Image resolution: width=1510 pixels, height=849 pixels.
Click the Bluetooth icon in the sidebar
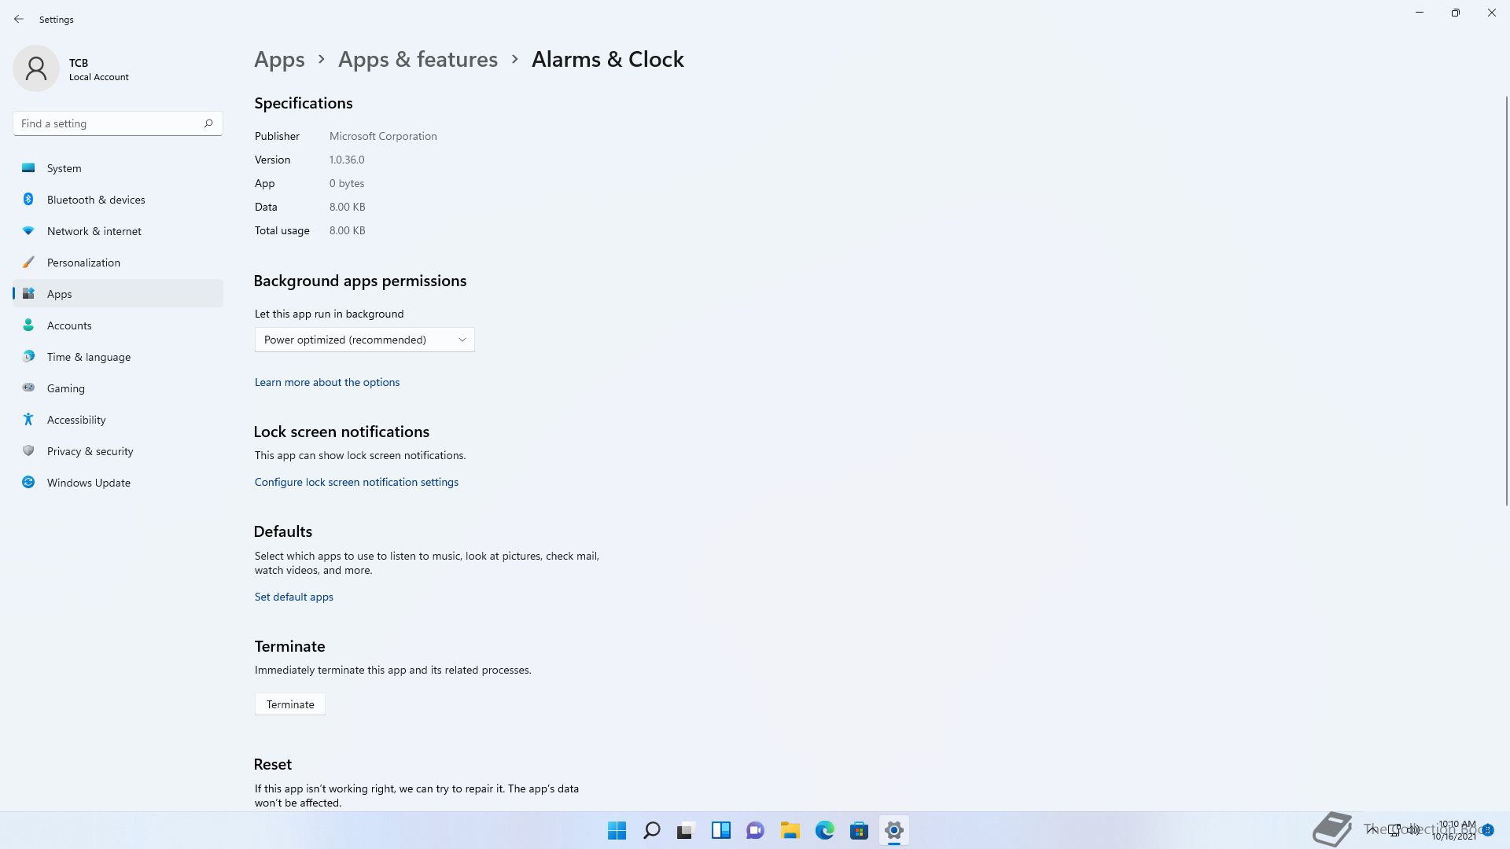(x=28, y=199)
